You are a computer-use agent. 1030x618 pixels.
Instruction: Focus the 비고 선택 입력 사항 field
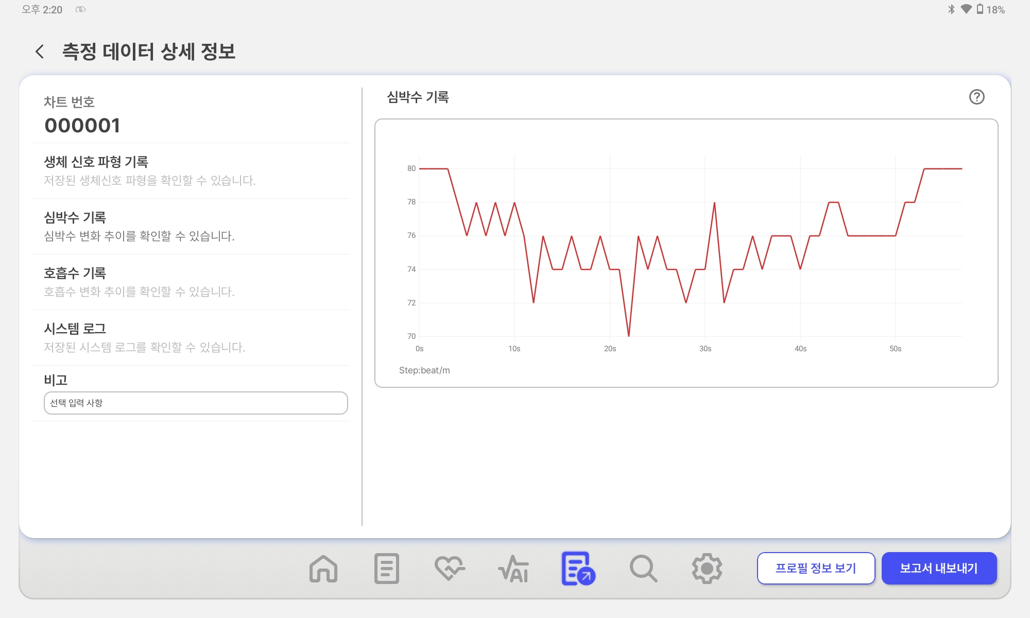click(196, 403)
